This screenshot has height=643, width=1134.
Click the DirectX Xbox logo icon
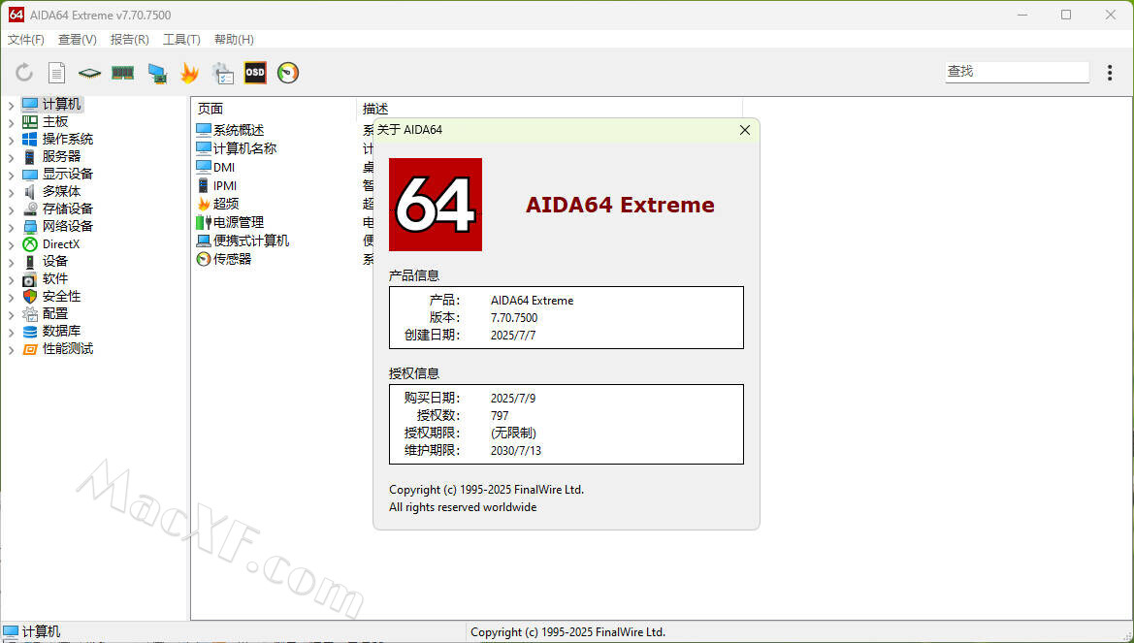click(30, 244)
